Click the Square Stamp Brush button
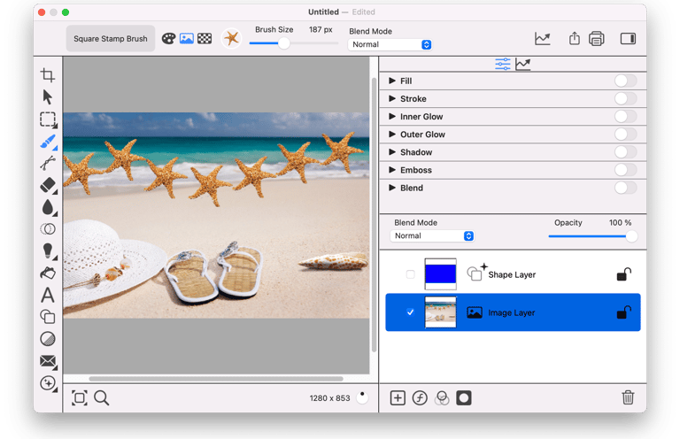The image size is (680, 439). pos(111,39)
